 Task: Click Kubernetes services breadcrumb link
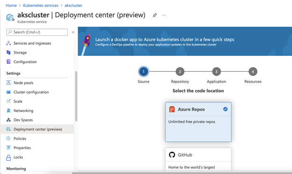(41, 6)
